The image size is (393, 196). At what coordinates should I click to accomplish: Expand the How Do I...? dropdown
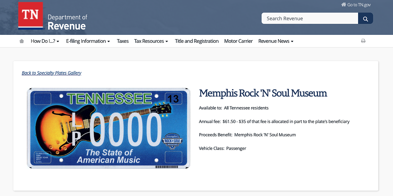(45, 41)
